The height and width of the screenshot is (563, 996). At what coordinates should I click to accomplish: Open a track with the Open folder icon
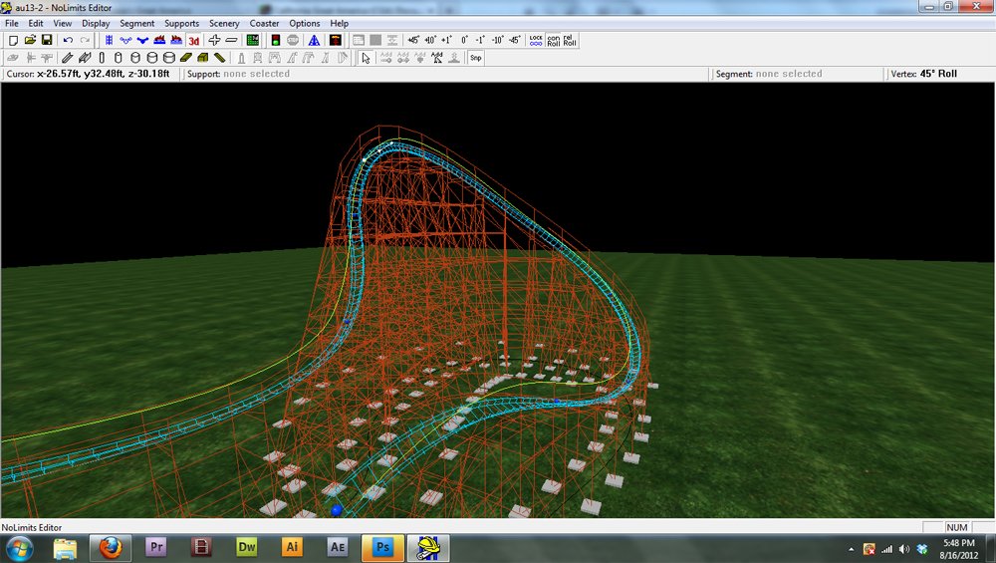point(30,41)
